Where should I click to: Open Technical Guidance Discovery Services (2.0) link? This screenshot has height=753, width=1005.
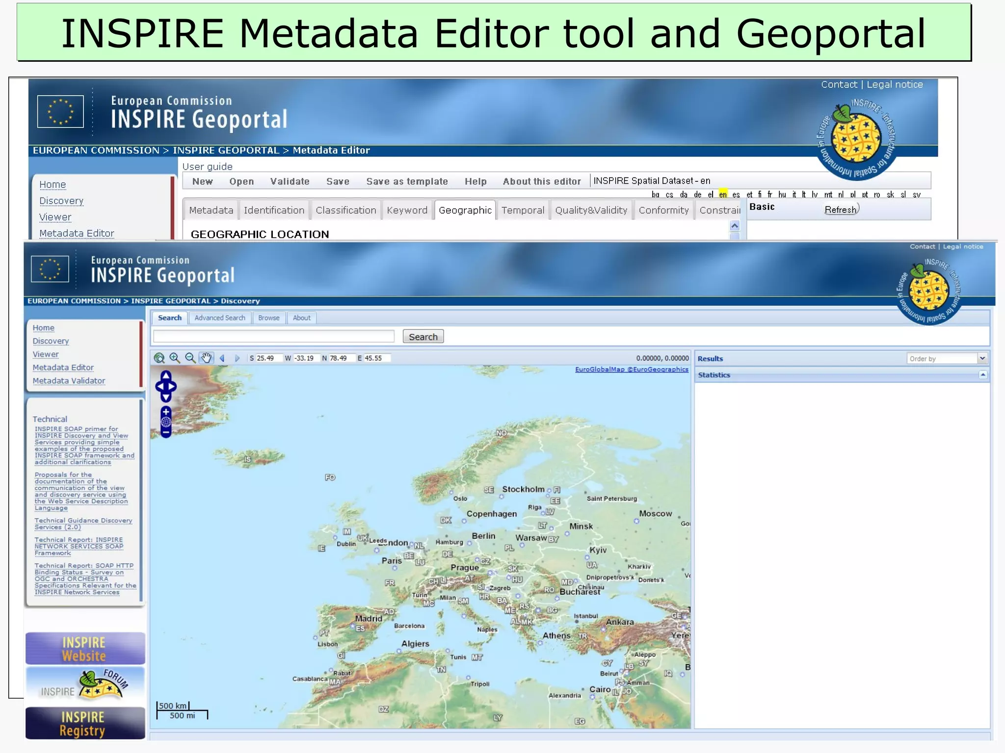click(83, 524)
